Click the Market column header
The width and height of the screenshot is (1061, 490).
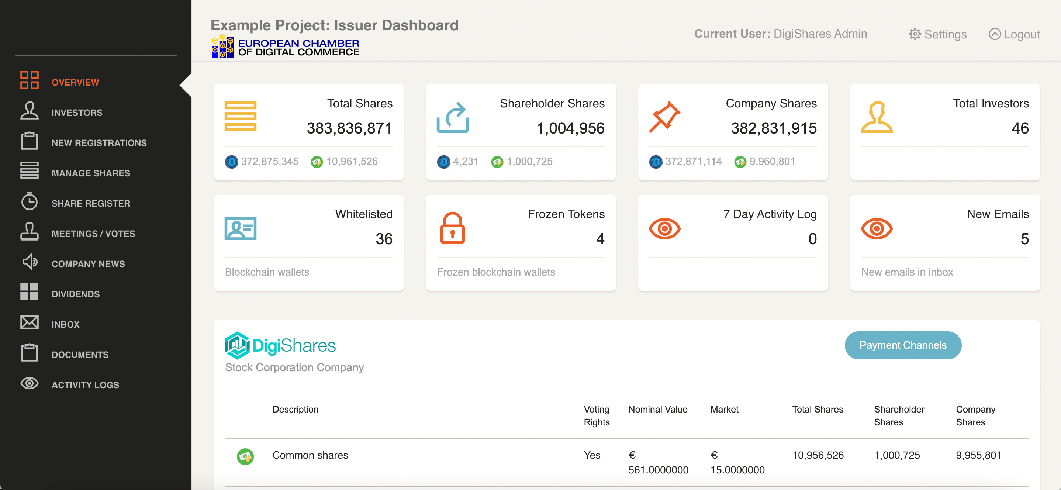click(x=724, y=409)
